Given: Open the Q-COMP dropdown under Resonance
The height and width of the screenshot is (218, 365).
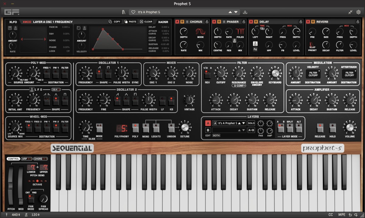Looking at the screenshot, I should (239, 86).
